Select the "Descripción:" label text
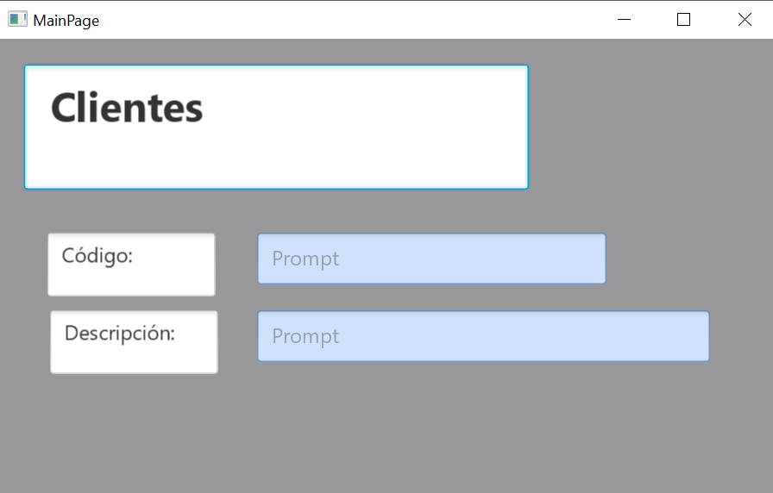Image resolution: width=773 pixels, height=493 pixels. click(x=120, y=333)
